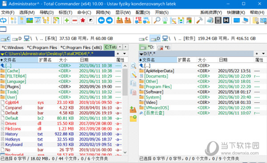Select the History txt file
Image resolution: width=267 pixels, height=163 pixels.
(61, 134)
